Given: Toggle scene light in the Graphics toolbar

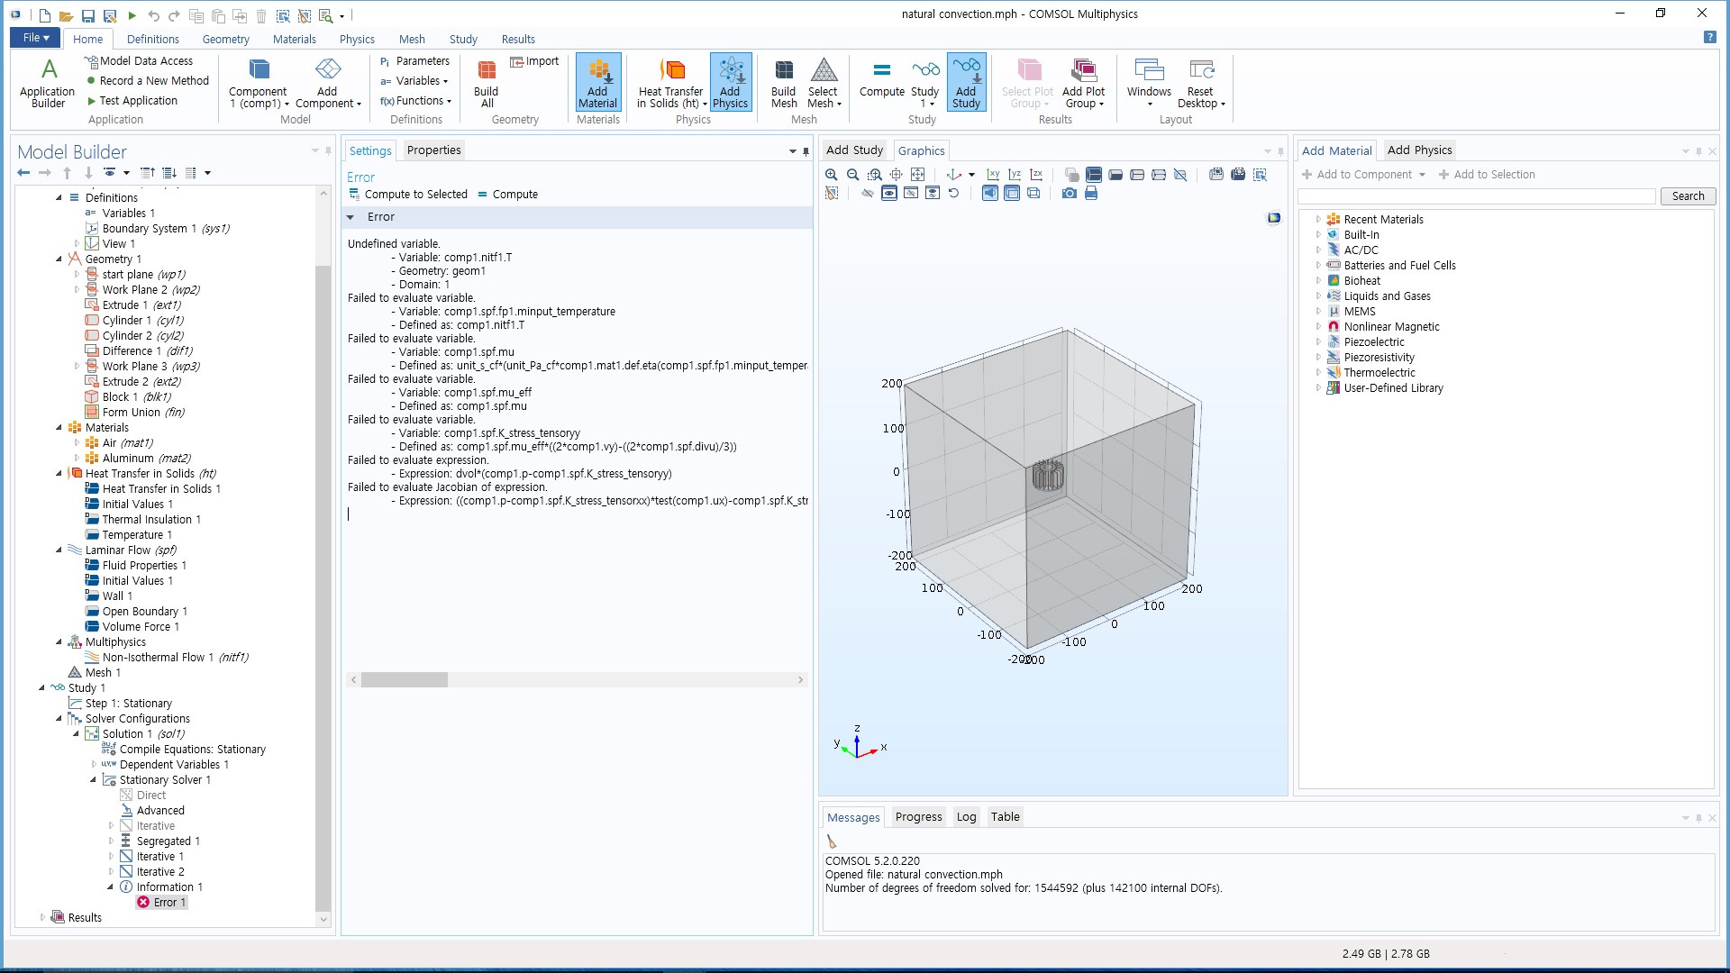Looking at the screenshot, I should [989, 193].
